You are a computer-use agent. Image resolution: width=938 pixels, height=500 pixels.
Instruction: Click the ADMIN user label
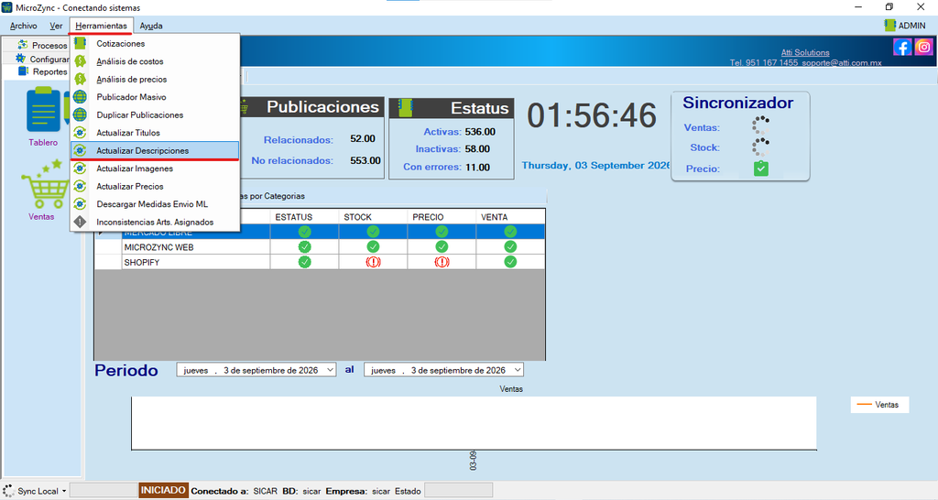coord(911,25)
